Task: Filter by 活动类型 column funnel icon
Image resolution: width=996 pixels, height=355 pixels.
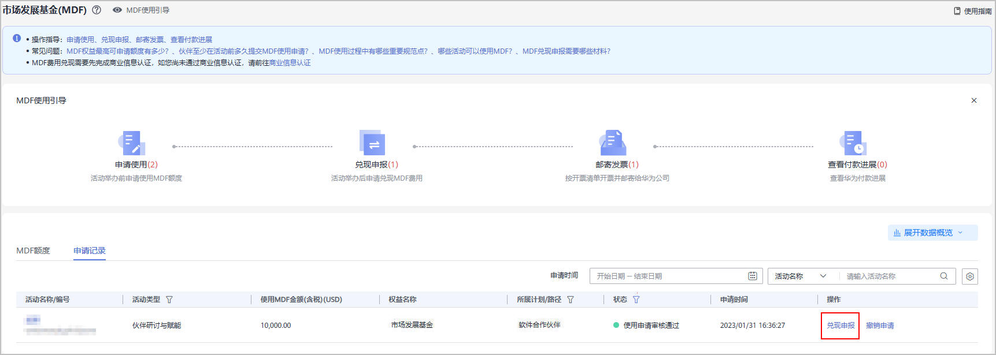Action: [169, 300]
